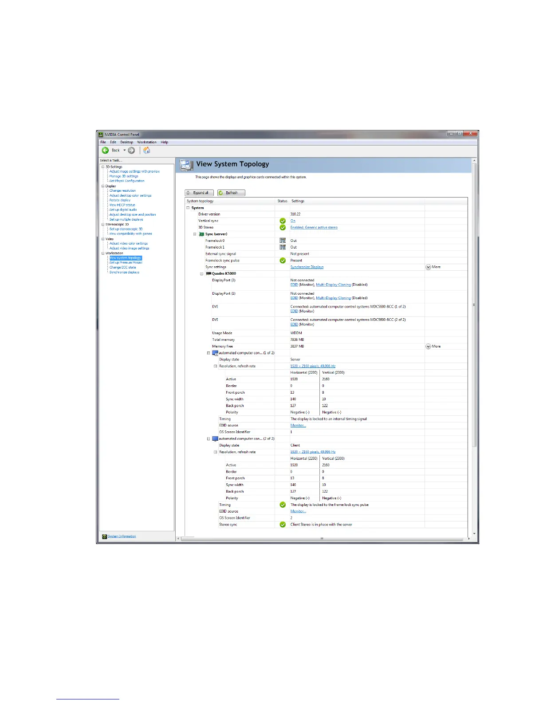
Task: Click the Vertical sync green check icon
Action: tap(283, 221)
